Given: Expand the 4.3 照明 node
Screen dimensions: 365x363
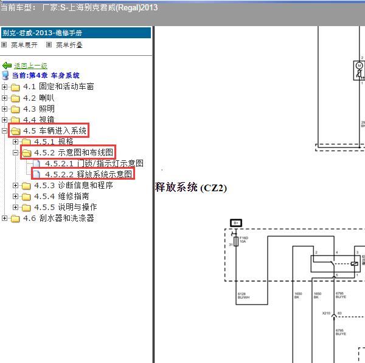Looking at the screenshot, I should [4, 109].
